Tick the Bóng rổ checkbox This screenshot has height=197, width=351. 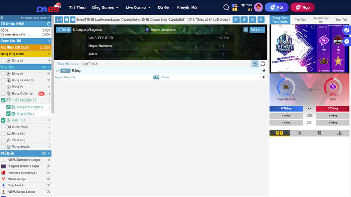coord(3,87)
